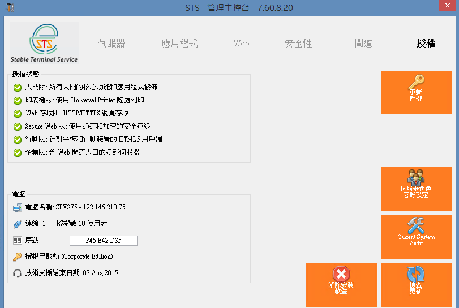Click the 解除安裝軟體 button
Screen dimensions: 459x308
[x=341, y=285]
